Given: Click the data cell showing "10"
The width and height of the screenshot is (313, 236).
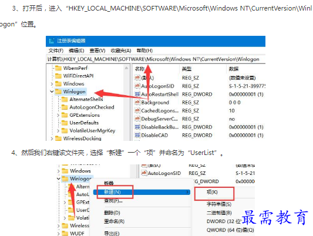Looking at the screenshot, I should (232, 111).
